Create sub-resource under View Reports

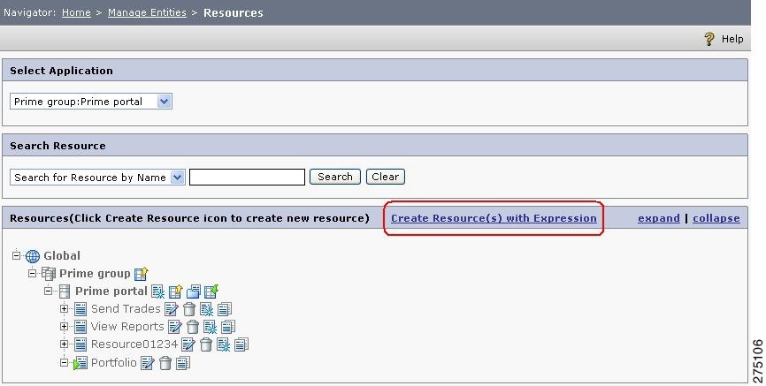[x=210, y=327]
